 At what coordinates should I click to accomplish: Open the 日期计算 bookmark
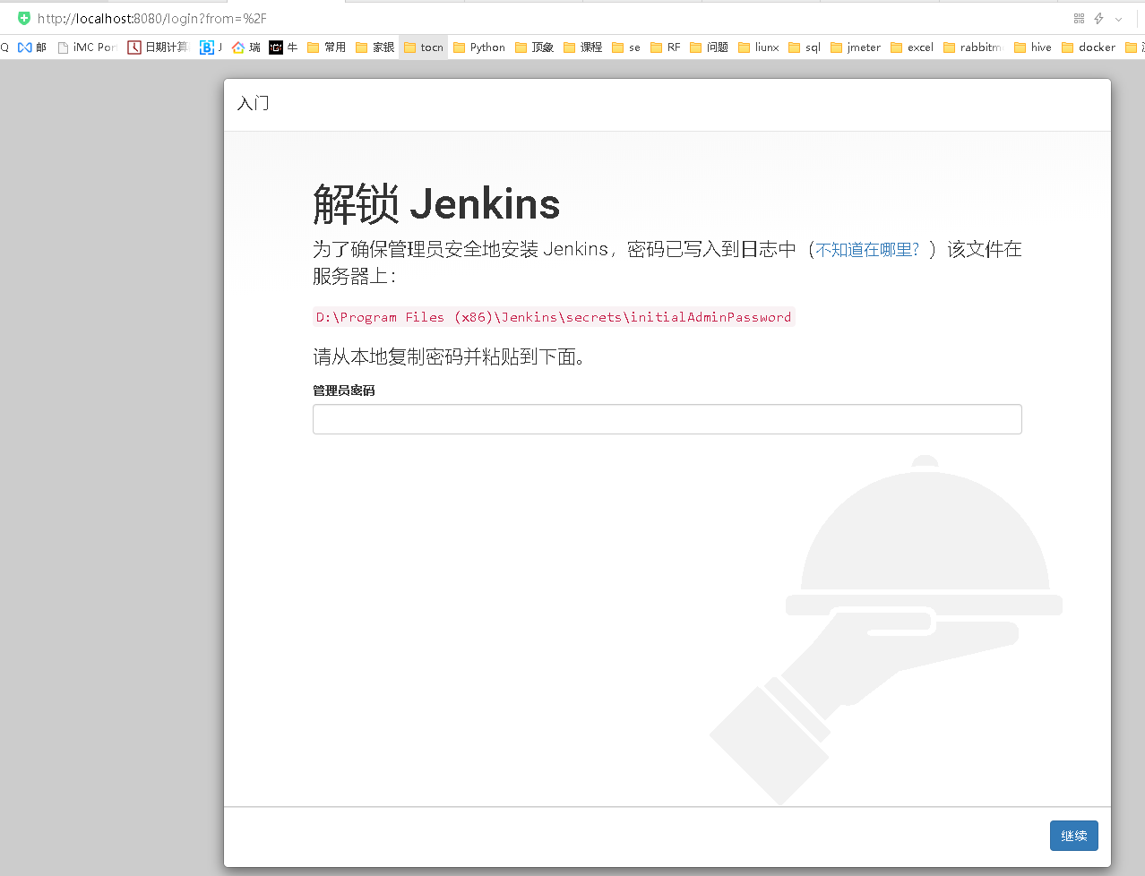tap(158, 47)
